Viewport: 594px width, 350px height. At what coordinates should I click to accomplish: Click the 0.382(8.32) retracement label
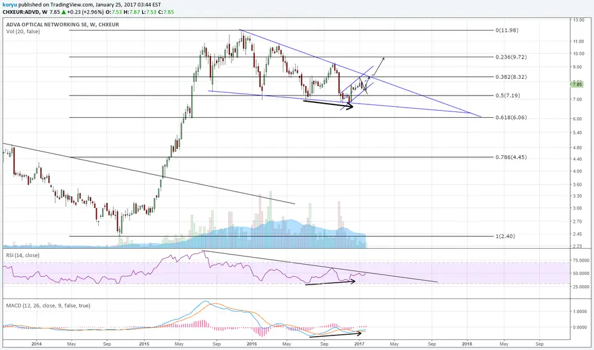(x=511, y=77)
